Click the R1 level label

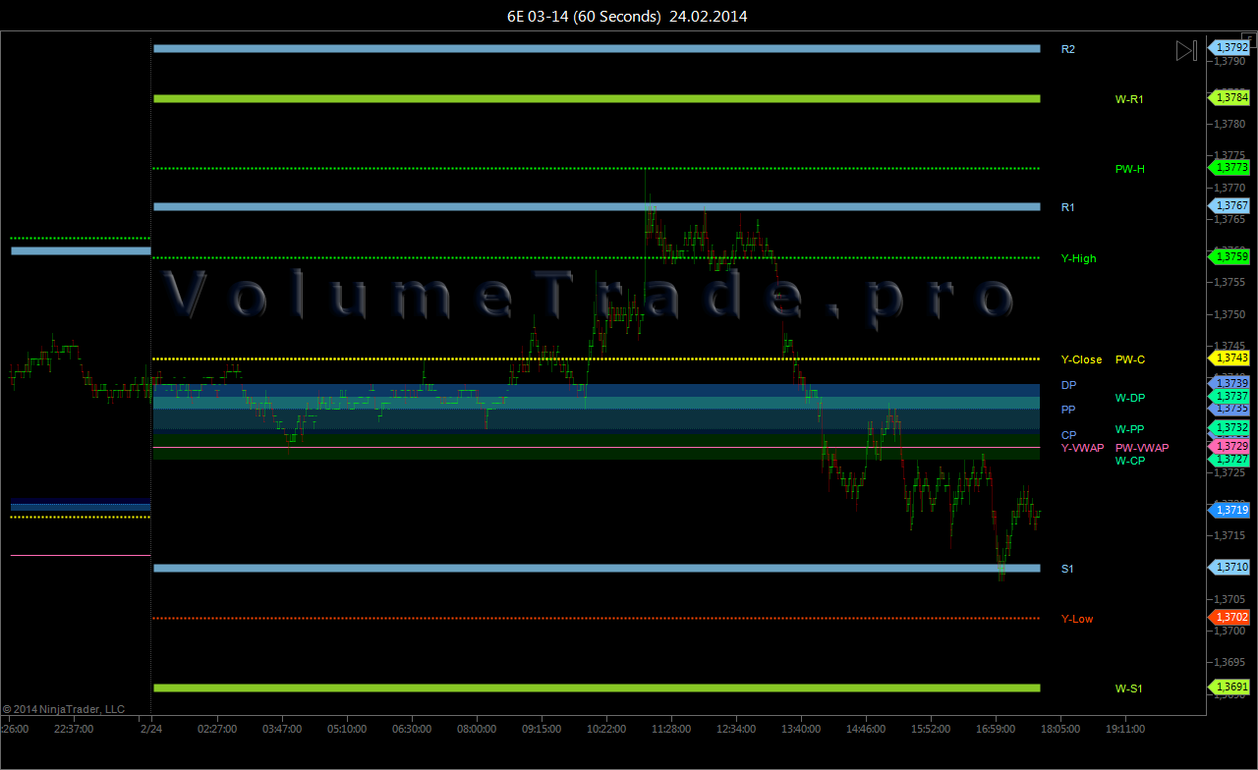point(1068,207)
